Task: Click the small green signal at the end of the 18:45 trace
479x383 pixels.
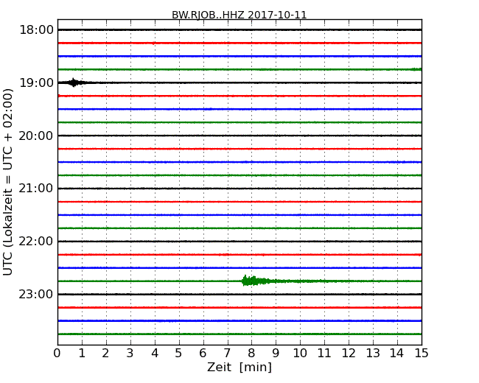Action: pos(416,69)
